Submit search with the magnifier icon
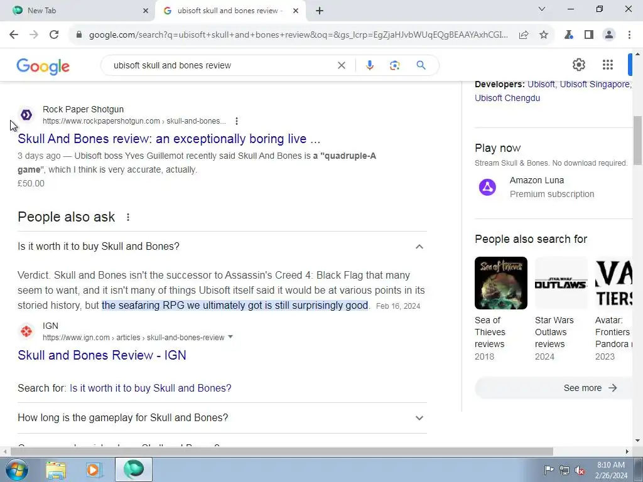The image size is (643, 482). (x=421, y=65)
